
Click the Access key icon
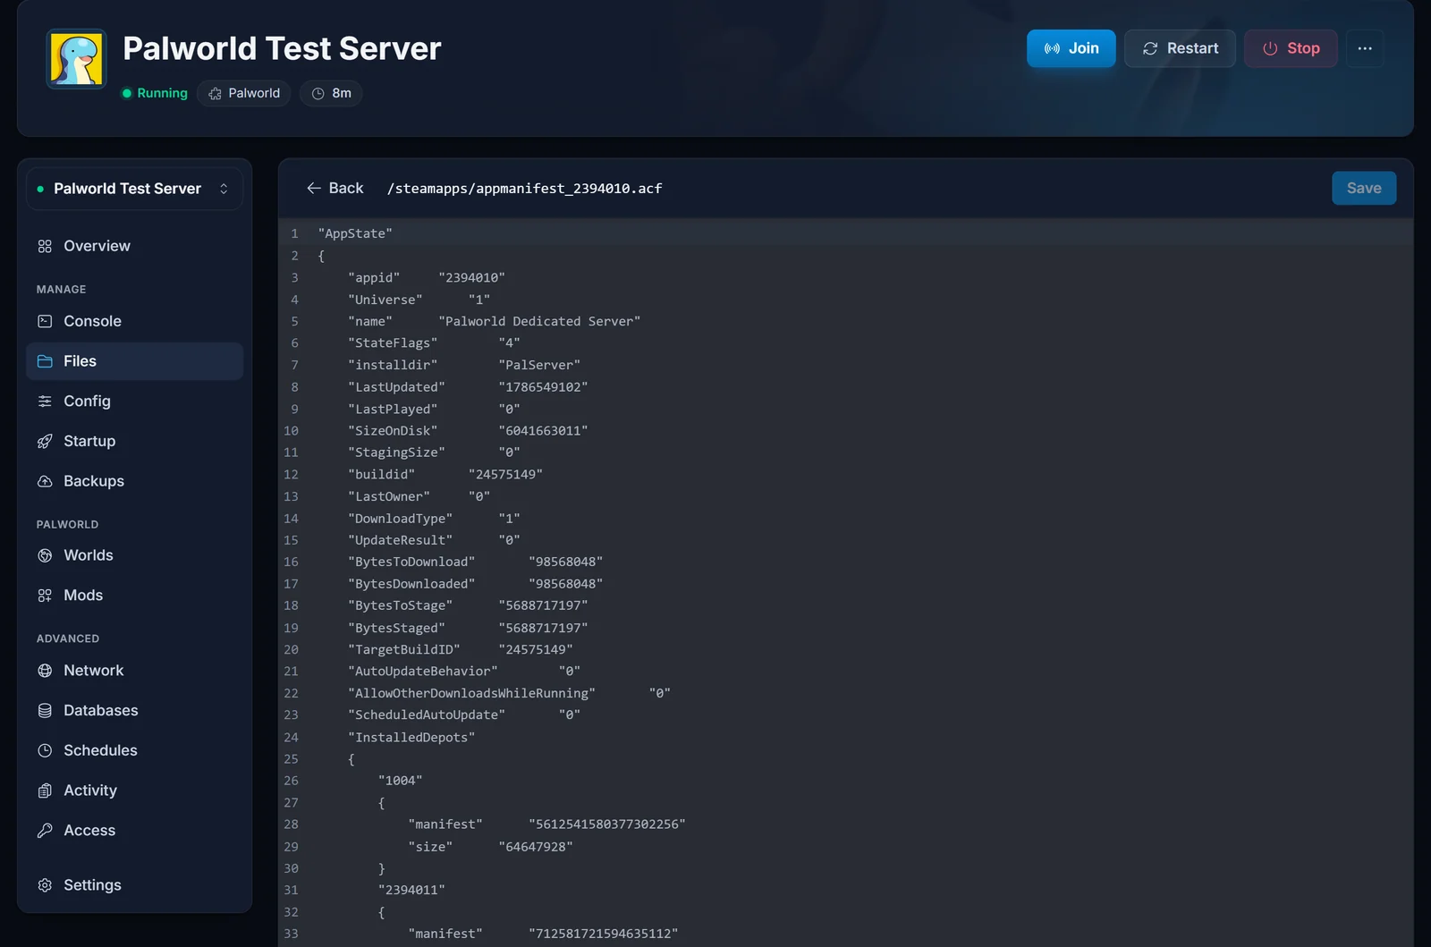click(45, 831)
